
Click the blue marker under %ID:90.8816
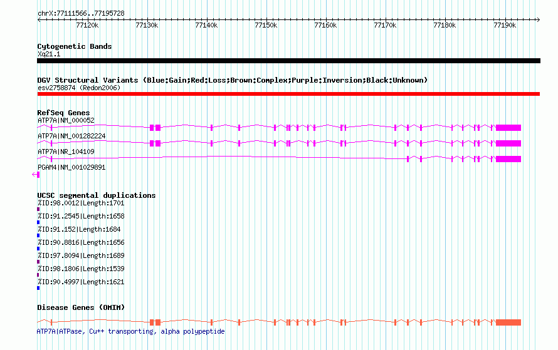tap(38, 249)
